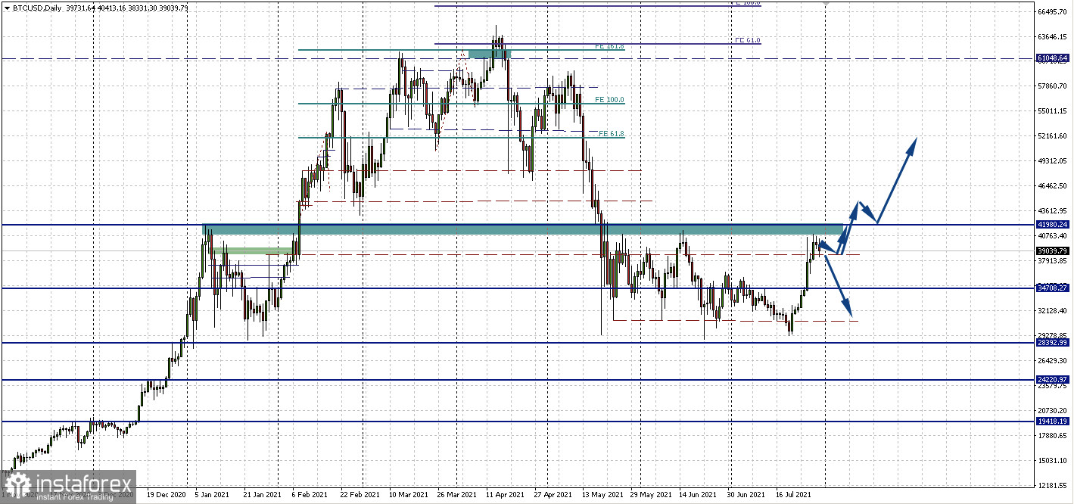Select the 61048.64 price label
The width and height of the screenshot is (1074, 504).
click(1053, 58)
